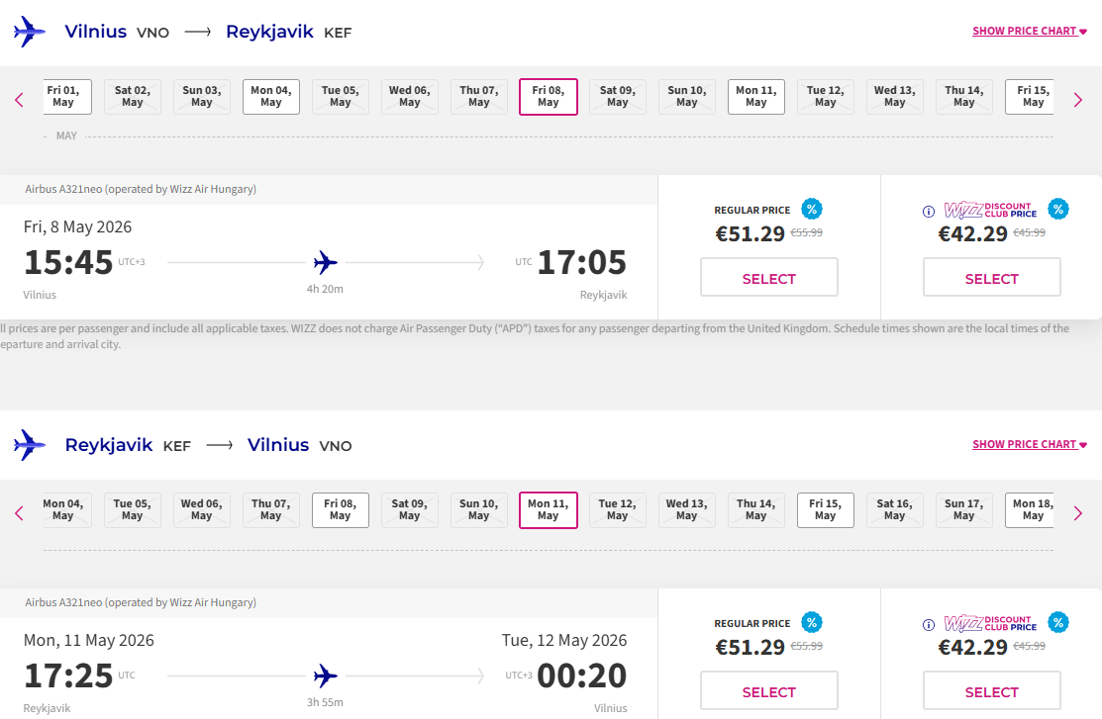This screenshot has height=719, width=1102.
Task: Click the outbound WIZZ Discount Club info icon
Action: point(929,211)
